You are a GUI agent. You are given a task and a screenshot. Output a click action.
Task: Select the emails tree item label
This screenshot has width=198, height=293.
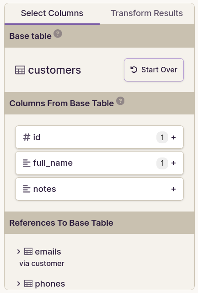(x=48, y=252)
